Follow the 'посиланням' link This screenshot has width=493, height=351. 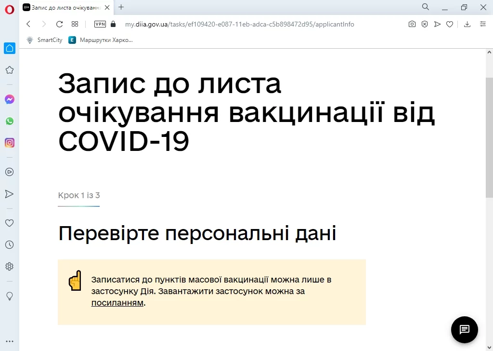(x=117, y=303)
